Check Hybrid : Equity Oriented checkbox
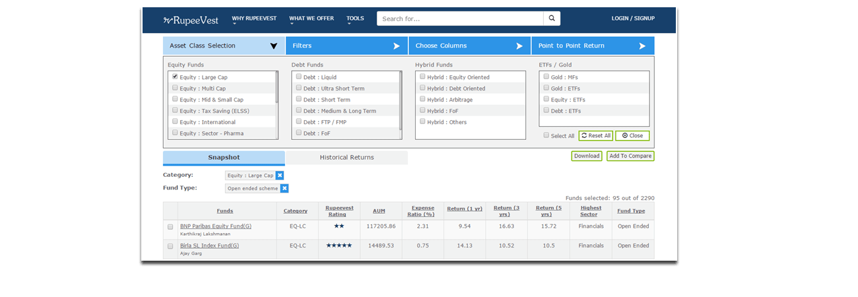Image resolution: width=858 pixels, height=297 pixels. tap(422, 77)
